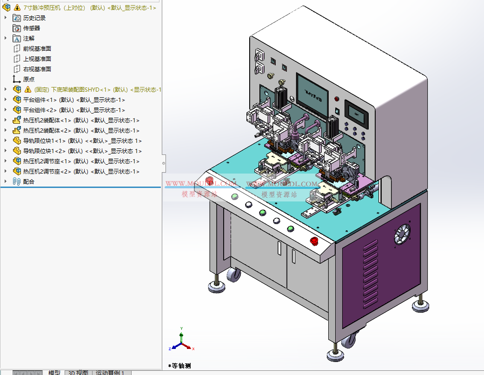The height and width of the screenshot is (375, 484).
Task: Expand the 历史记录 tree node
Action: click(x=6, y=18)
